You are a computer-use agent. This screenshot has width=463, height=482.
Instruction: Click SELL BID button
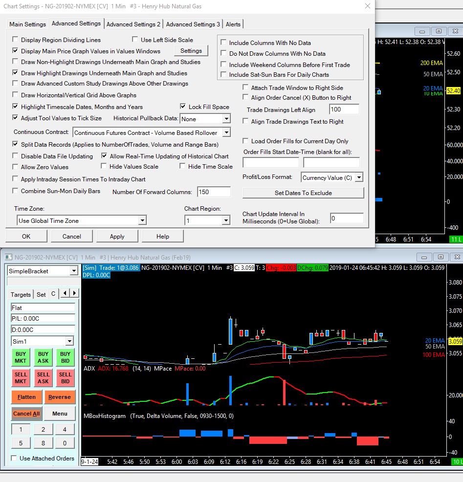pyautogui.click(x=65, y=378)
